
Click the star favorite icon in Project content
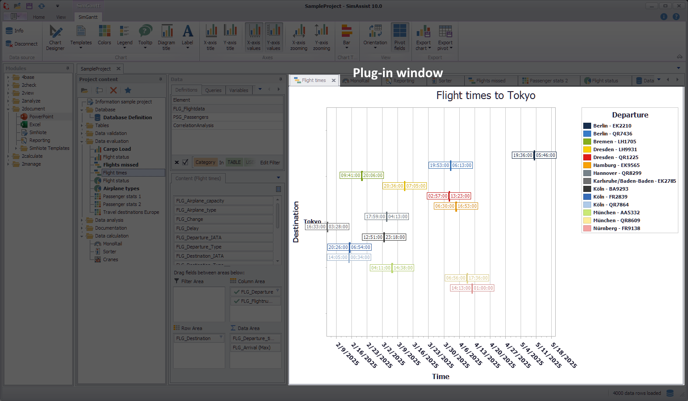coord(128,90)
